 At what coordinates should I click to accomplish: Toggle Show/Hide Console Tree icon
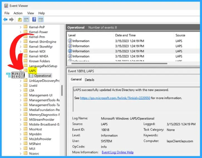(26, 20)
